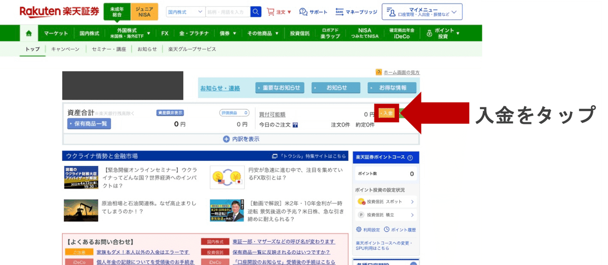
Task: Open ポイント履歴 with clock icon
Action: [x=400, y=230]
